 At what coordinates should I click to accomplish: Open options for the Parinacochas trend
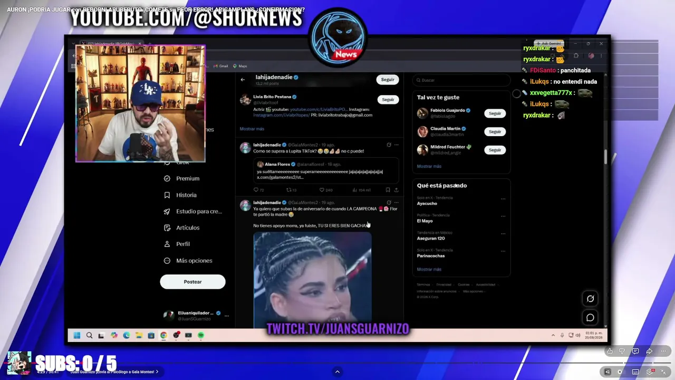[x=503, y=251]
